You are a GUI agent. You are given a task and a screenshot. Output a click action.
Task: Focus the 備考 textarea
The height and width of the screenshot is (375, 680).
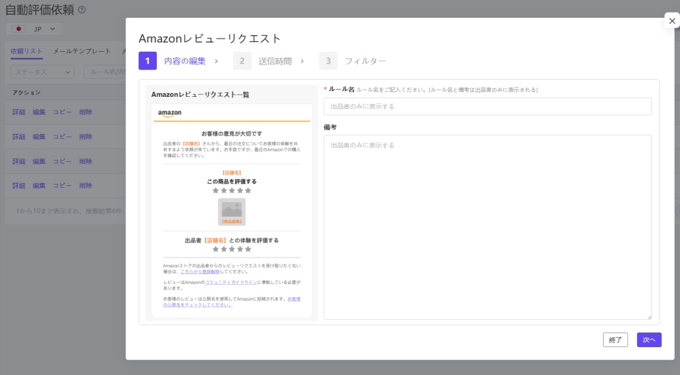point(487,227)
